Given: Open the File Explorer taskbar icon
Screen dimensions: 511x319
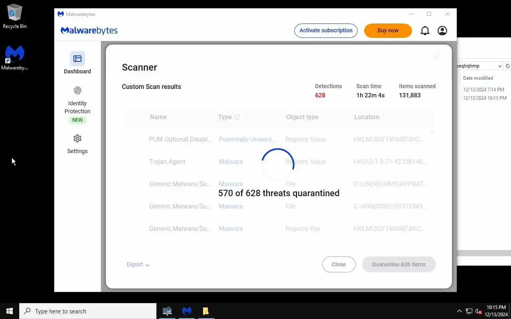Looking at the screenshot, I should click(206, 311).
